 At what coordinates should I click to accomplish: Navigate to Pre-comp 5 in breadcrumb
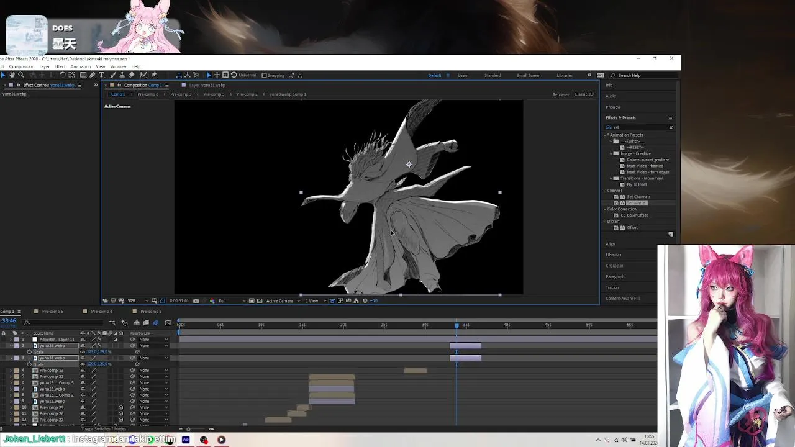point(214,94)
